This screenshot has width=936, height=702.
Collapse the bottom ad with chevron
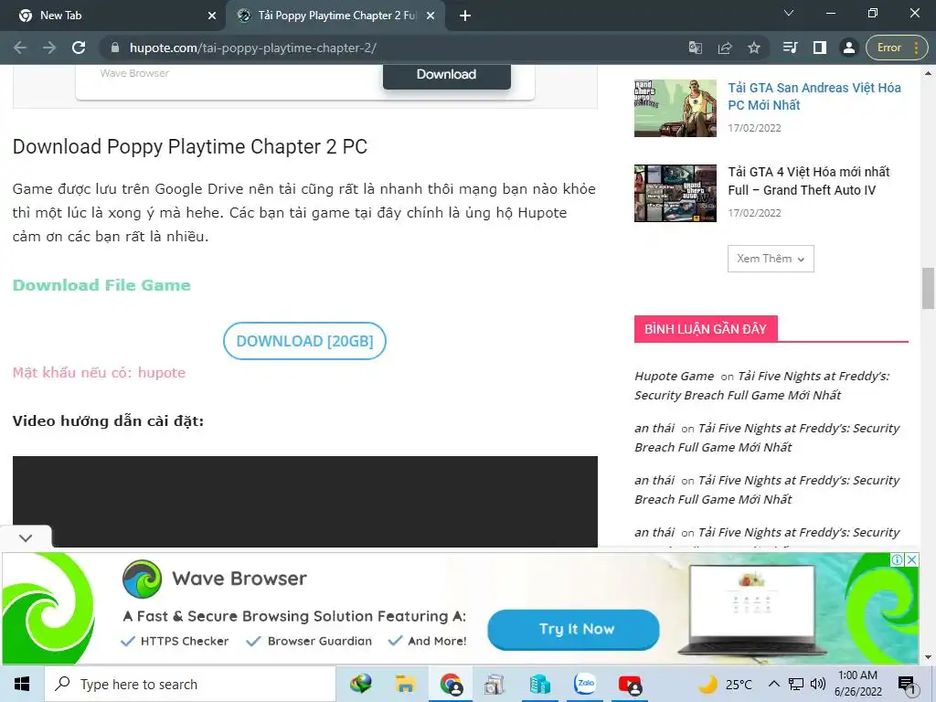pos(26,537)
